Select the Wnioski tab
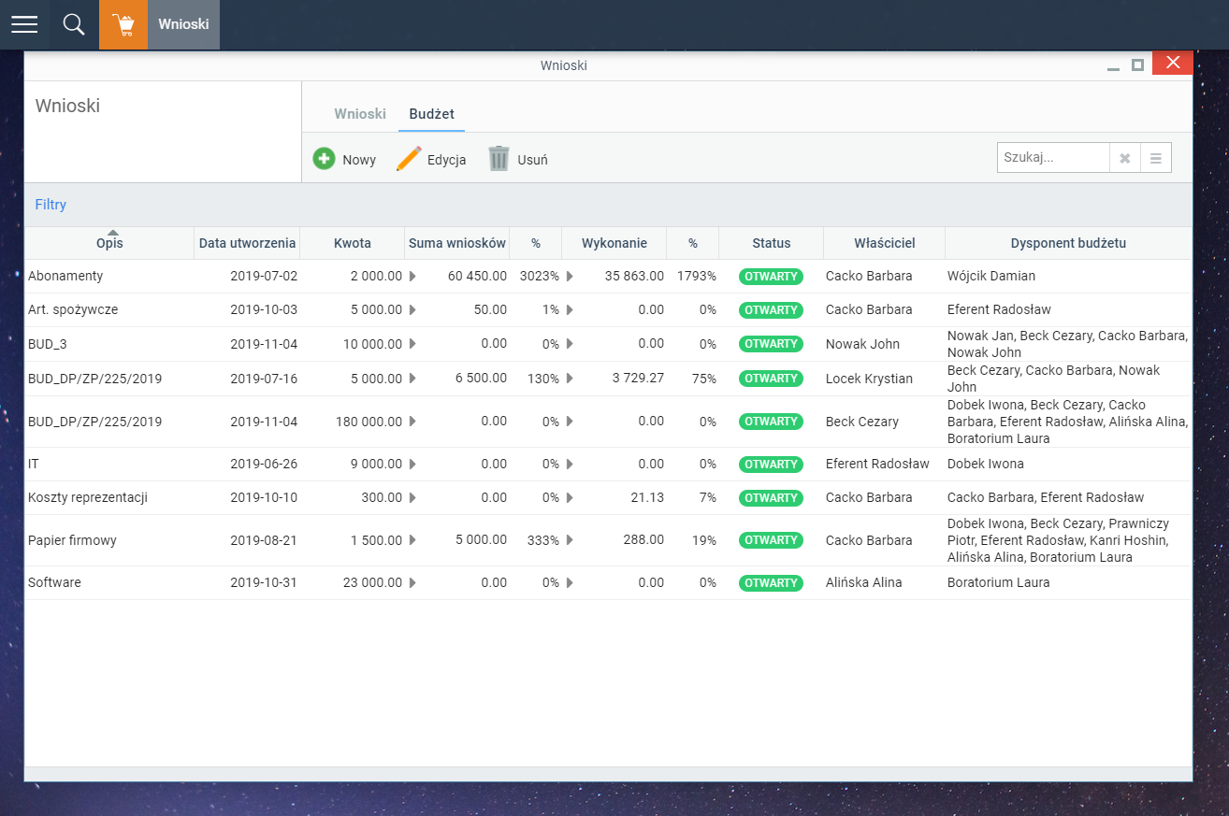Screen dimensions: 1229x816 [360, 114]
